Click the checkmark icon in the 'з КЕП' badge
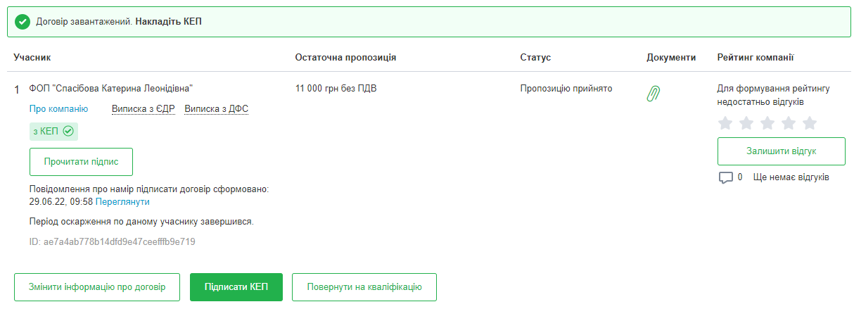Screen dimensions: 854x309 [68, 132]
